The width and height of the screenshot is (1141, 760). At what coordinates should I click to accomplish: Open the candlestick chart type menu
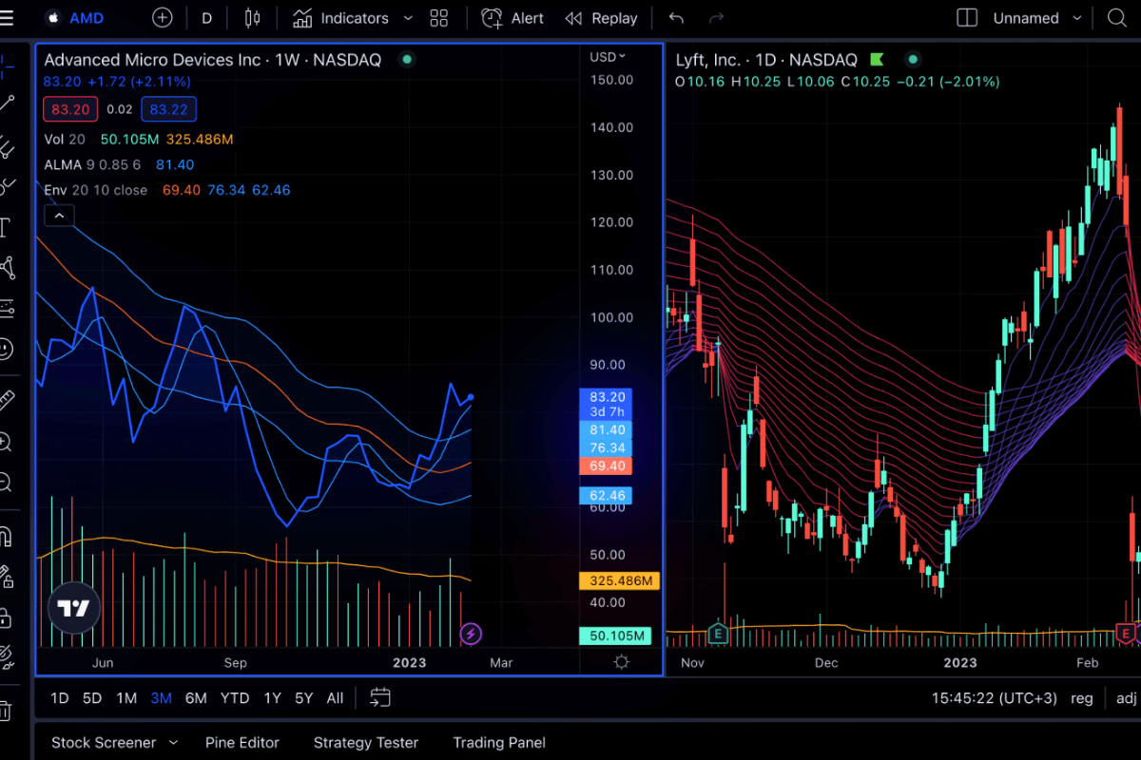click(x=252, y=18)
